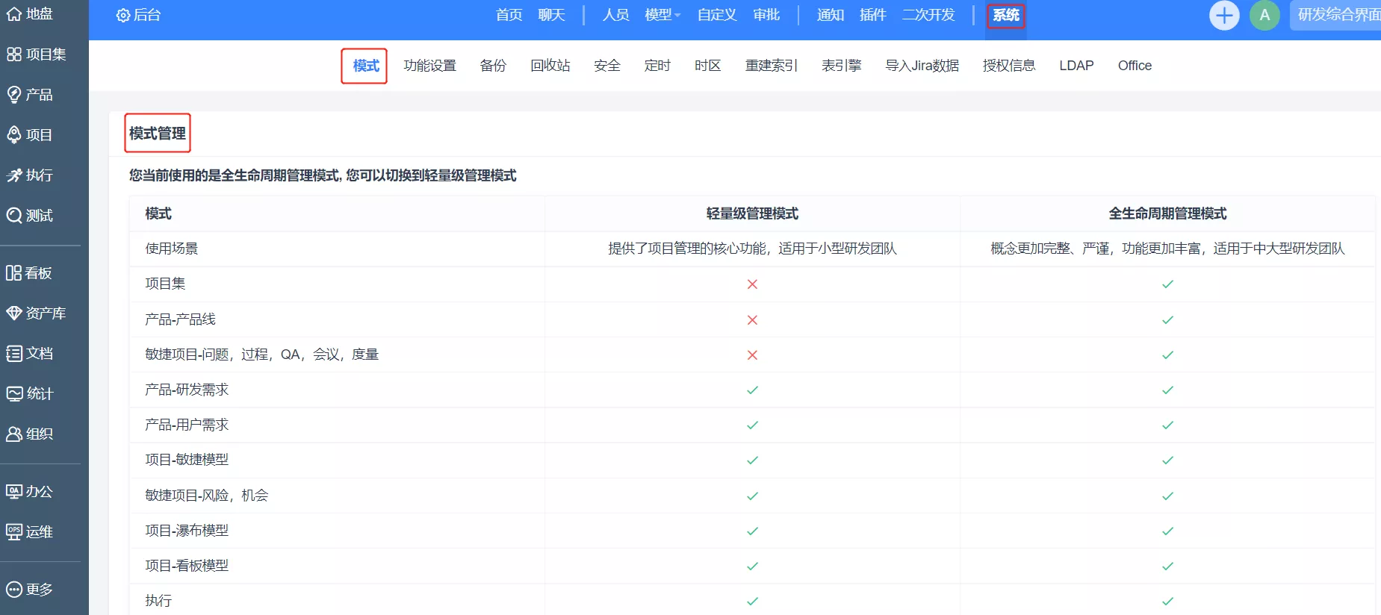Open the 地盘 home icon in sidebar
The height and width of the screenshot is (615, 1381).
[14, 14]
